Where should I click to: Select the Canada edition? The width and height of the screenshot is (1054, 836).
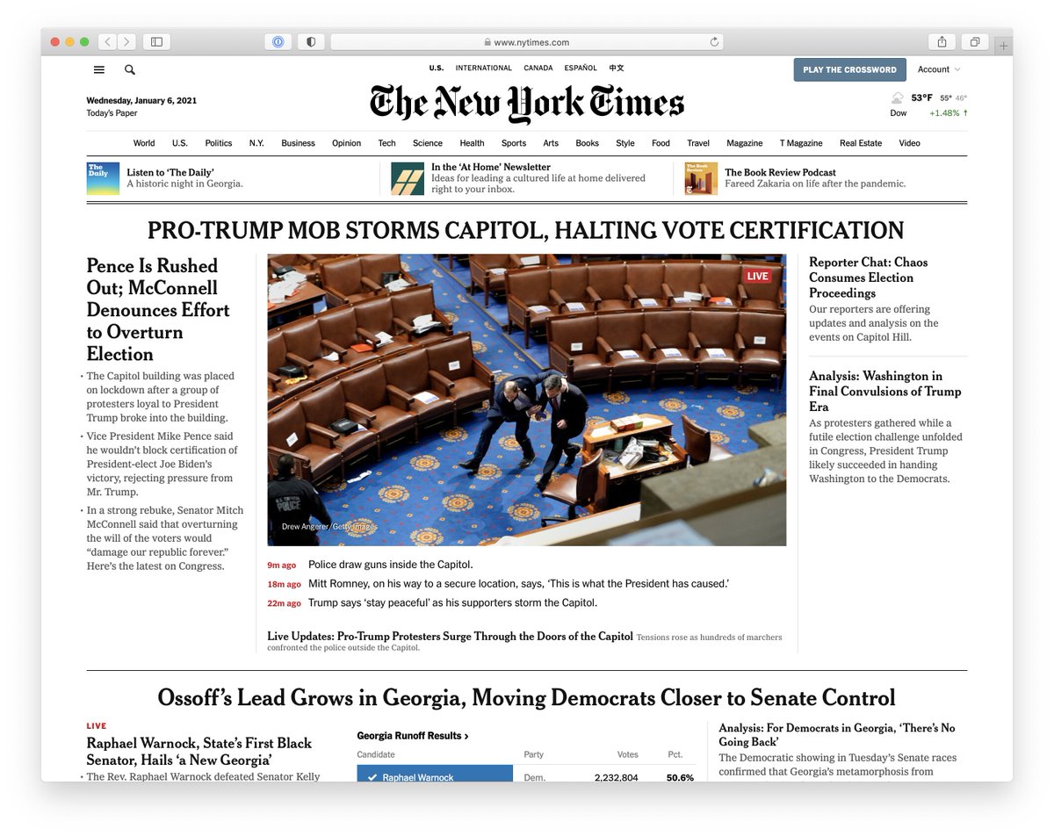pos(538,68)
